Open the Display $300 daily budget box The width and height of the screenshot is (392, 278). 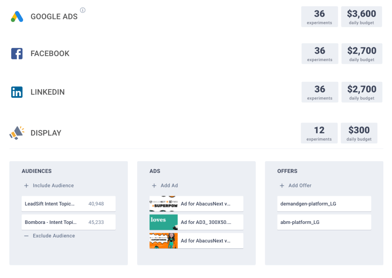click(x=359, y=133)
